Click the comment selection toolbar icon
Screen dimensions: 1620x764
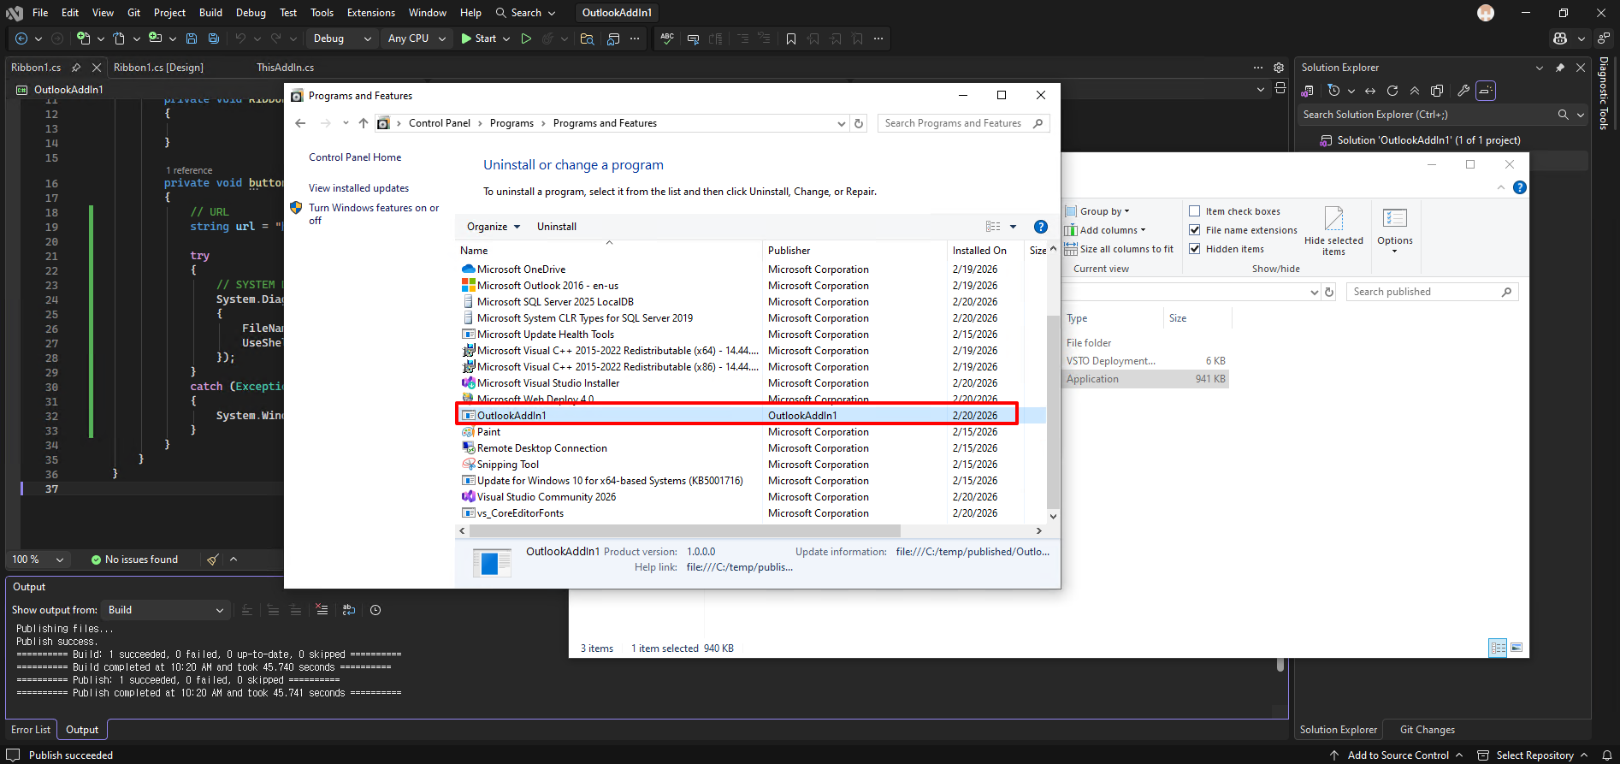pyautogui.click(x=693, y=38)
